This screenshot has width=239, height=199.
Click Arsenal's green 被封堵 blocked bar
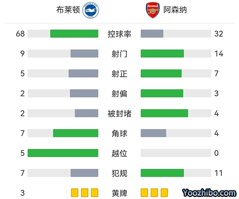tap(164, 113)
